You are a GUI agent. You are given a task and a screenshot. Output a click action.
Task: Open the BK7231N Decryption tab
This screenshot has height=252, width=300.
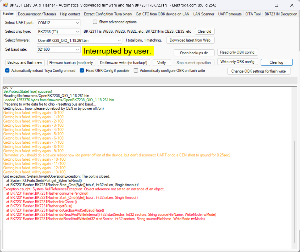coord(281,14)
